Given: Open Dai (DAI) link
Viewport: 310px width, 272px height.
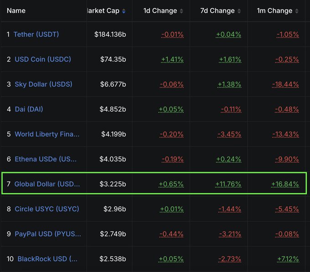Looking at the screenshot, I should [x=29, y=109].
